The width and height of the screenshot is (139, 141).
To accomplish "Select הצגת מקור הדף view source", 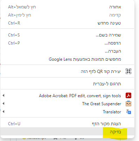I will pyautogui.click(x=67, y=123).
